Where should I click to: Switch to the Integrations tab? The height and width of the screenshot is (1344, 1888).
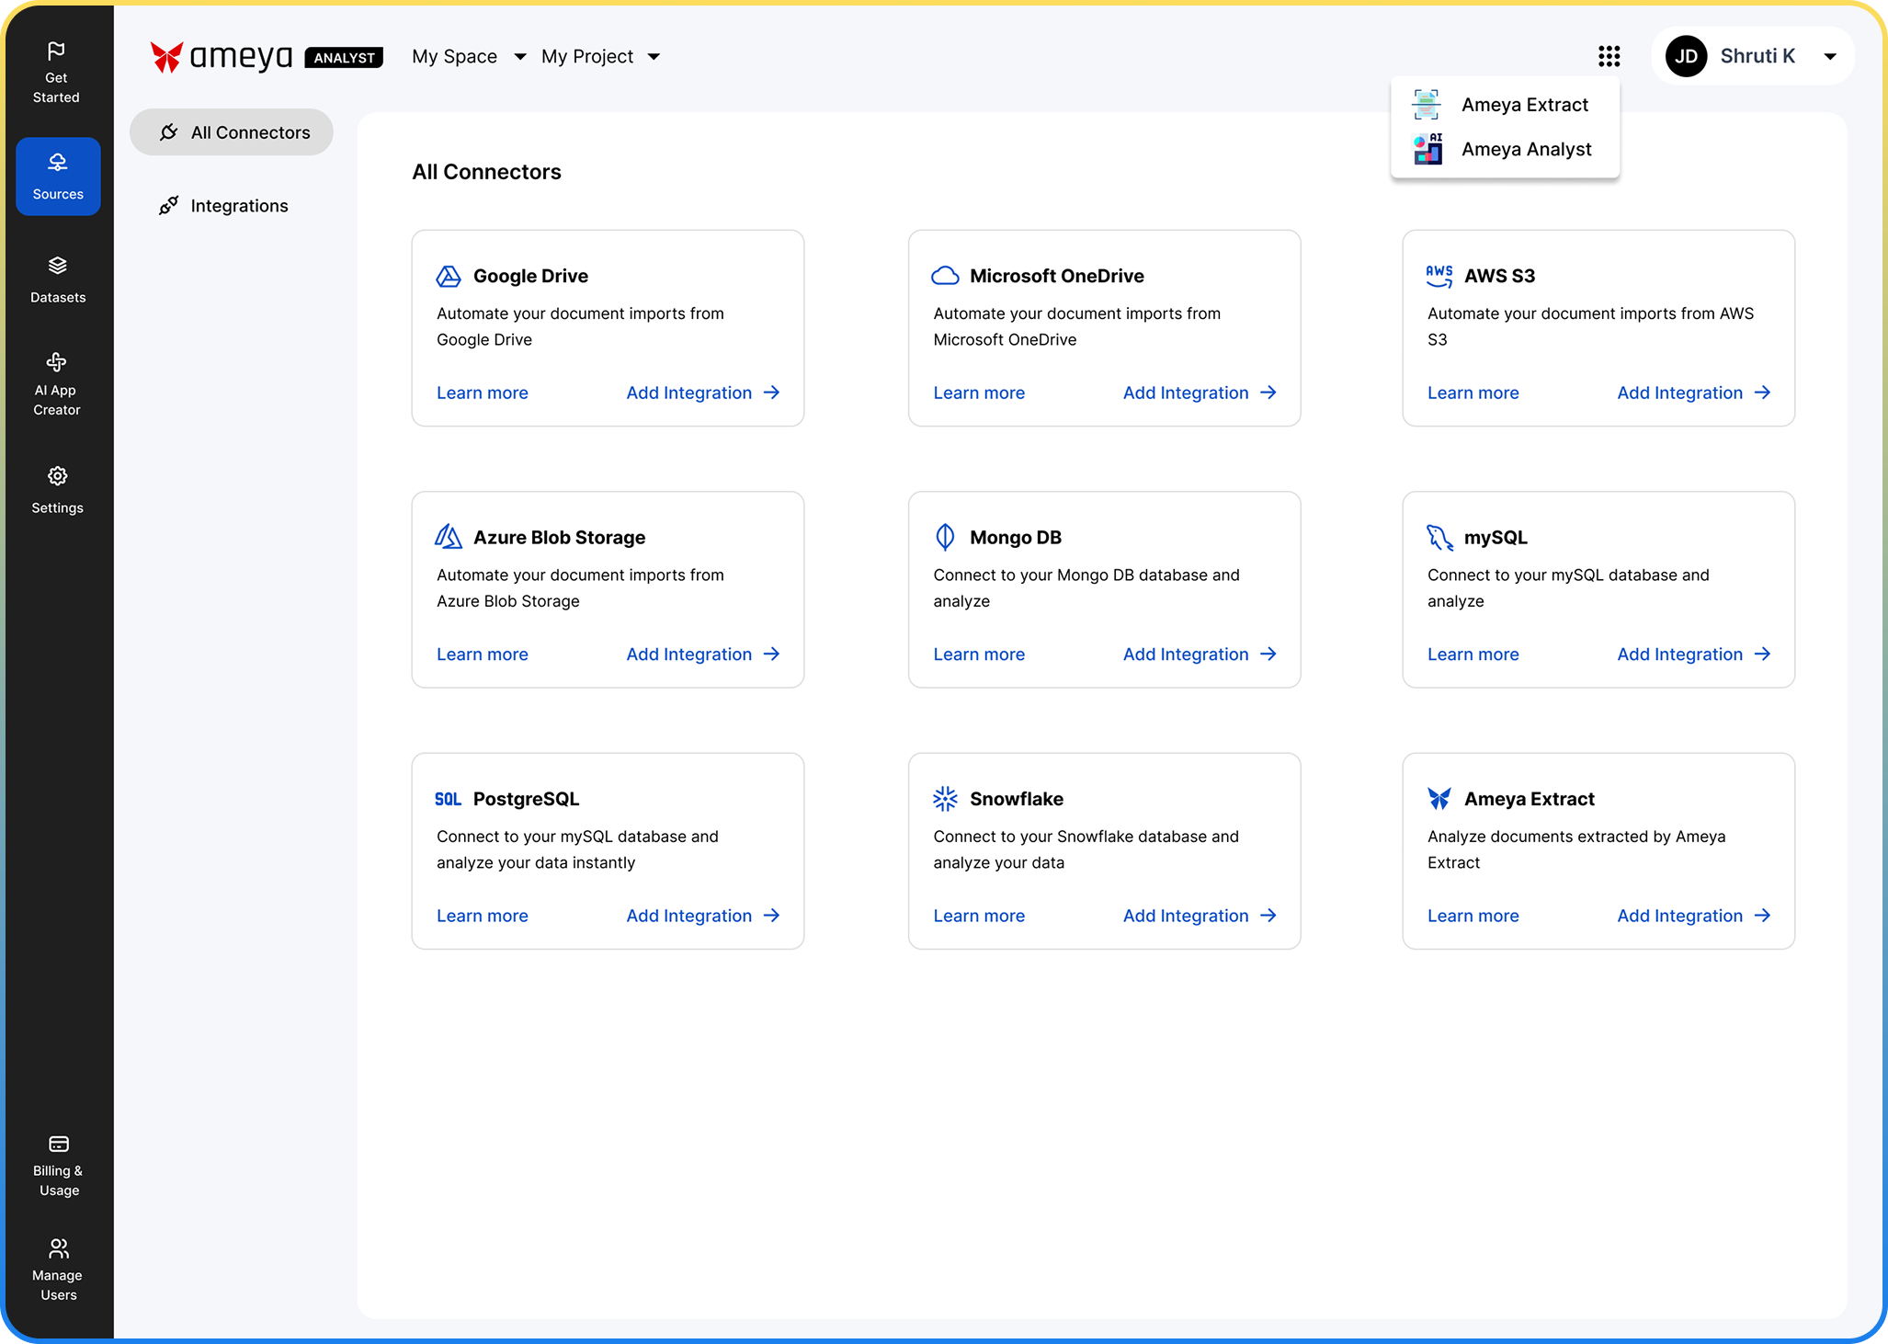239,206
